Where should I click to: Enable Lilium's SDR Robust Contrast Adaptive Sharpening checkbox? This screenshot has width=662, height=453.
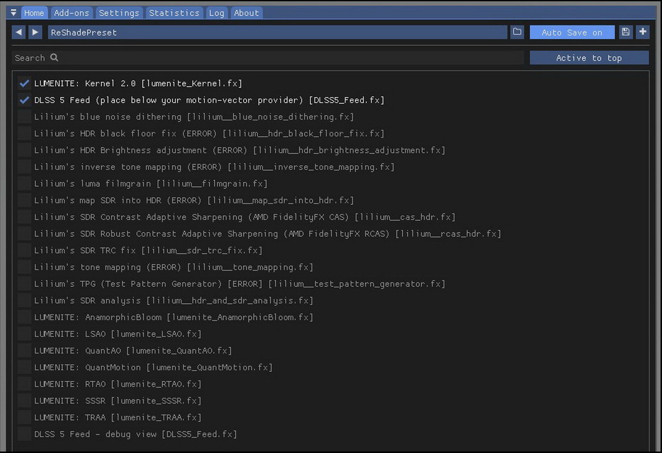click(24, 234)
